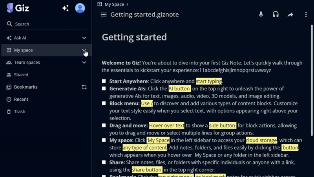
Task: Click the share arrow icon
Action: tap(290, 15)
